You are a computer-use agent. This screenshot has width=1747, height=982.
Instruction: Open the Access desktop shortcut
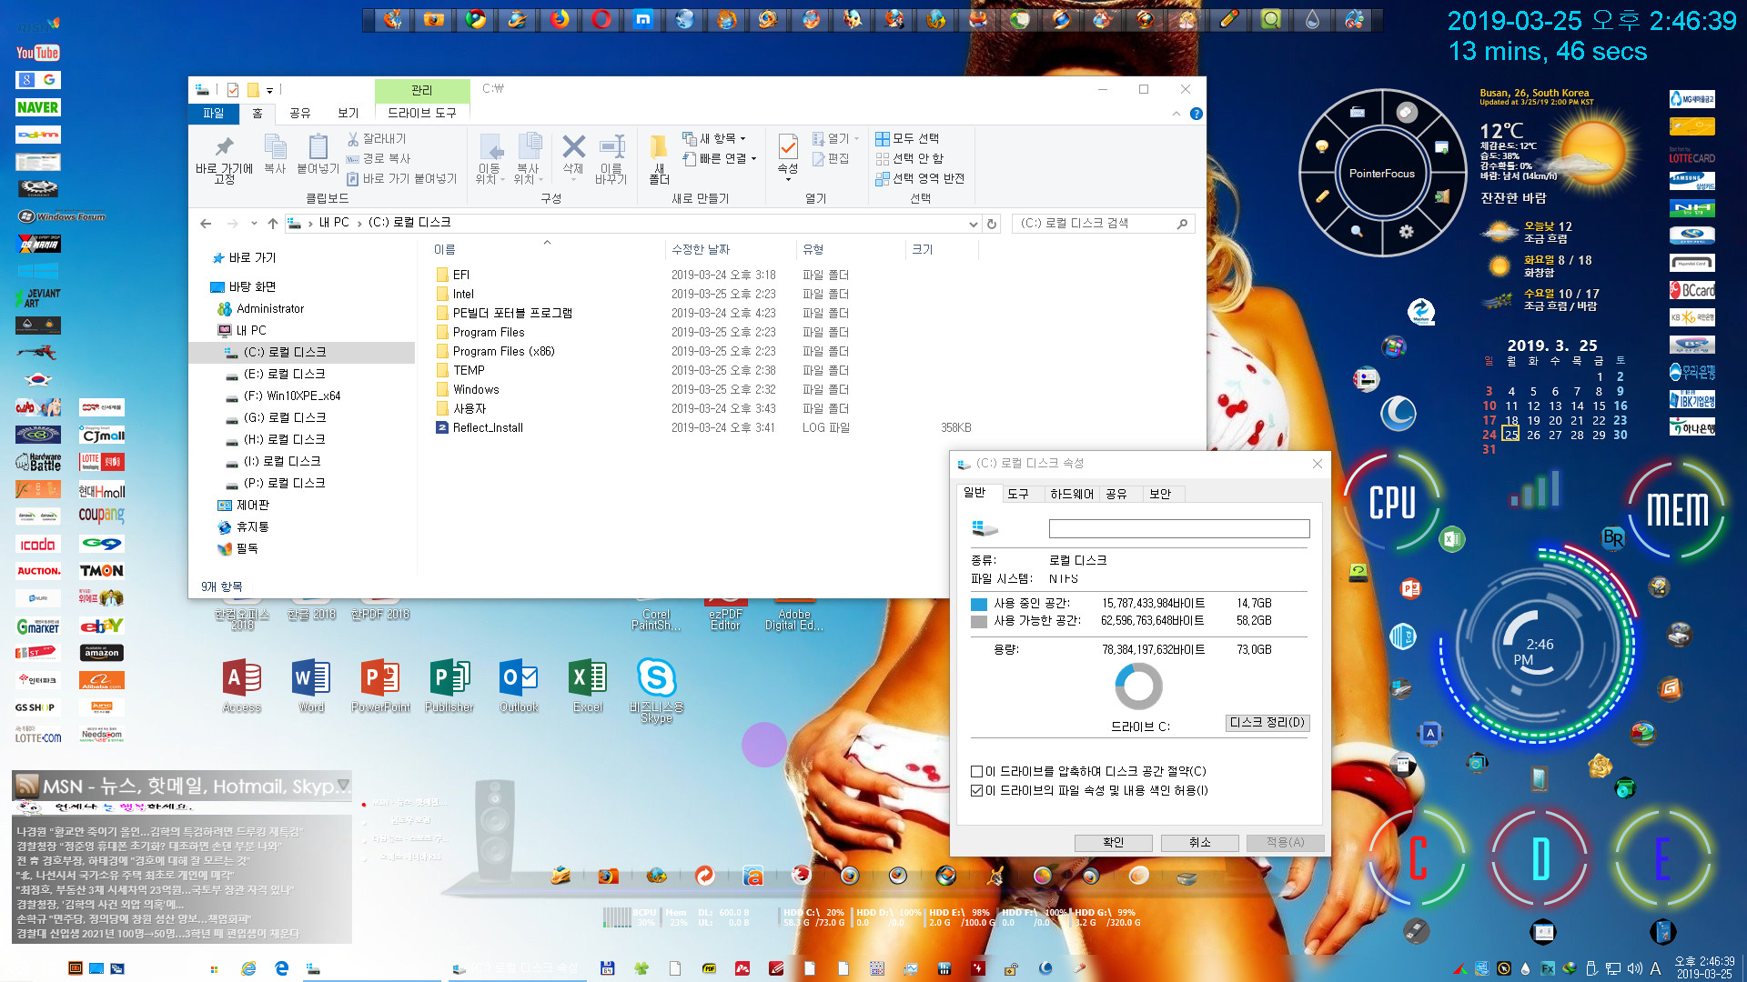(242, 686)
